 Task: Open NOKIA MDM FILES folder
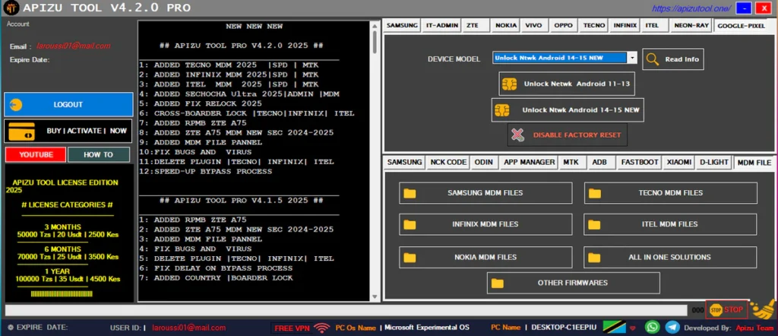pyautogui.click(x=485, y=257)
